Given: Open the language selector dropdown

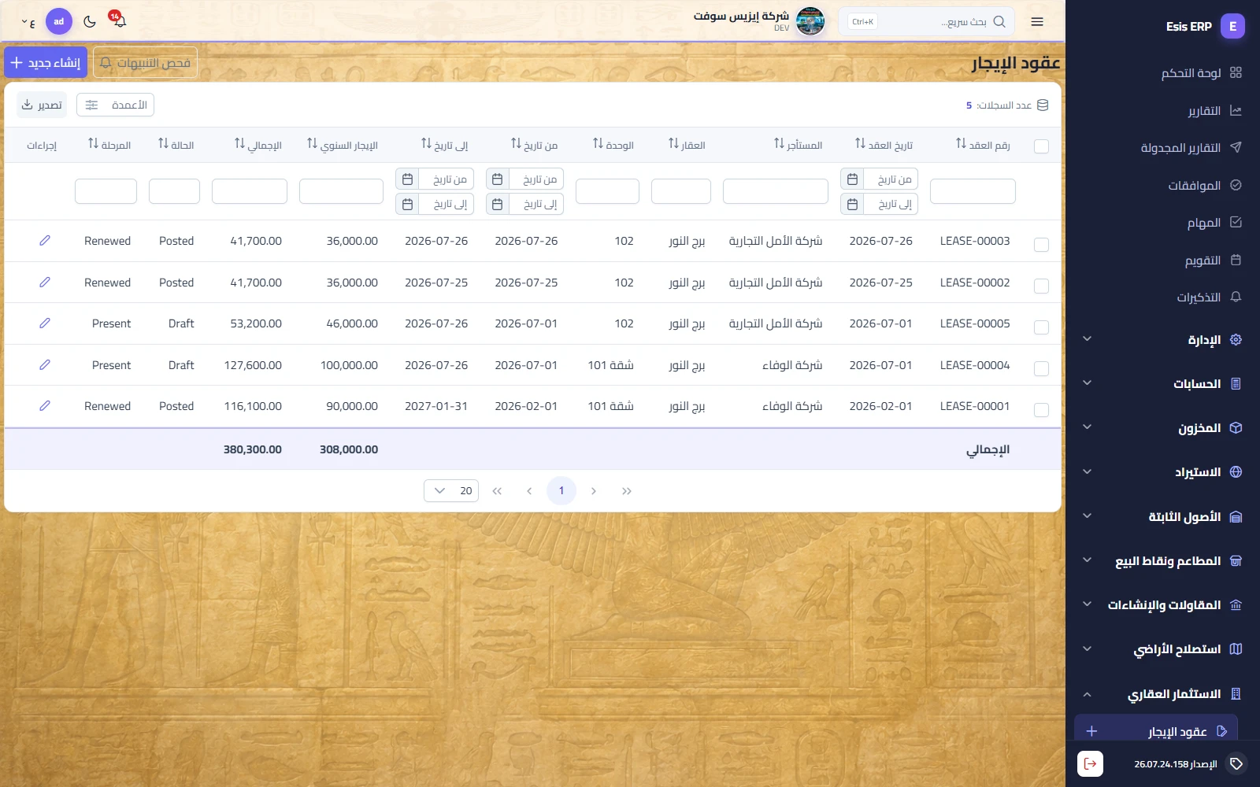Looking at the screenshot, I should 28,22.
